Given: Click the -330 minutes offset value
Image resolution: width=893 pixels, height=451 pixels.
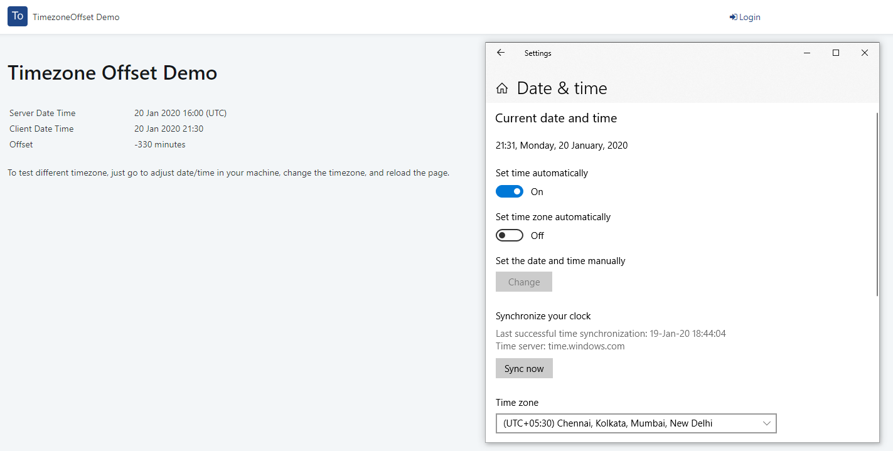Looking at the screenshot, I should pos(160,145).
